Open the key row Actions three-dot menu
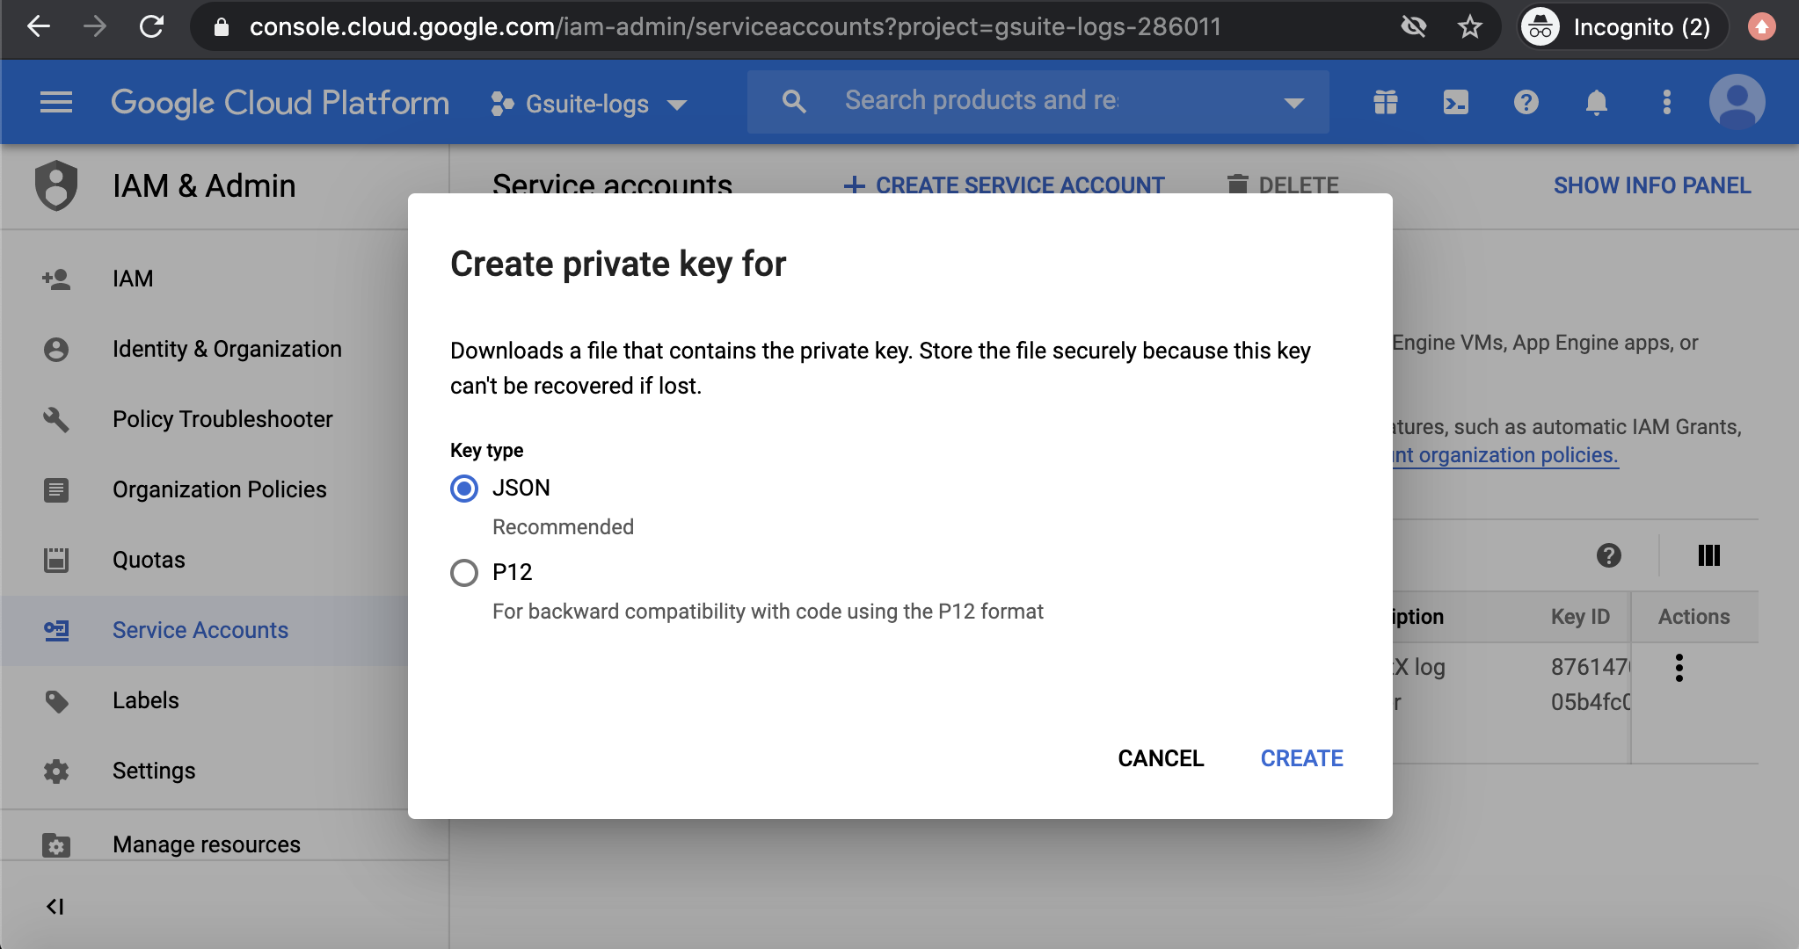This screenshot has height=949, width=1799. [1679, 668]
